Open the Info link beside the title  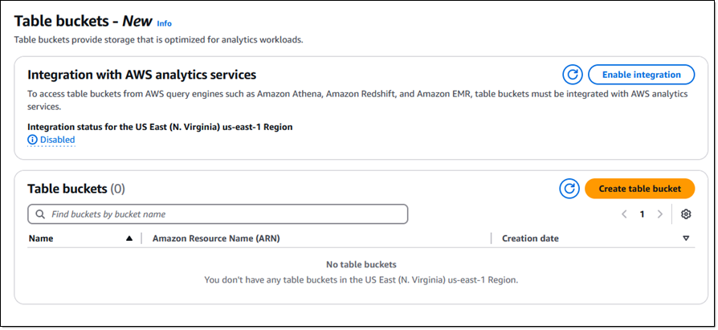tap(165, 23)
